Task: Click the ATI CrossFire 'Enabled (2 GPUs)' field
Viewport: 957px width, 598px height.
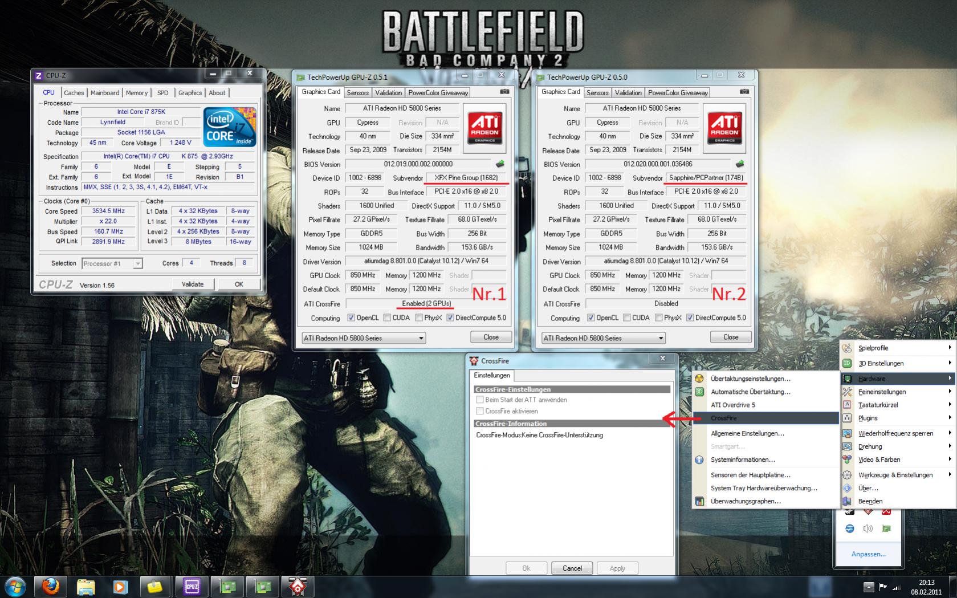Action: coord(426,304)
